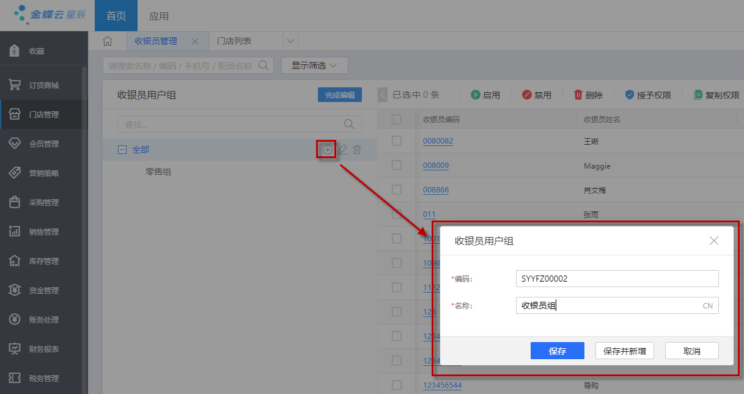Image resolution: width=744 pixels, height=394 pixels.
Task: Click the add group plus icon
Action: click(328, 150)
